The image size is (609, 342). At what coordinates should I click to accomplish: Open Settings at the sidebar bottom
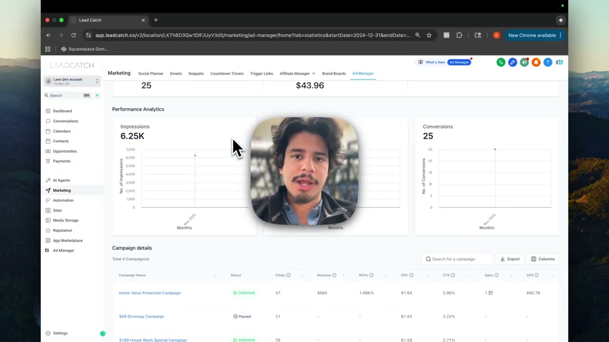tap(60, 333)
